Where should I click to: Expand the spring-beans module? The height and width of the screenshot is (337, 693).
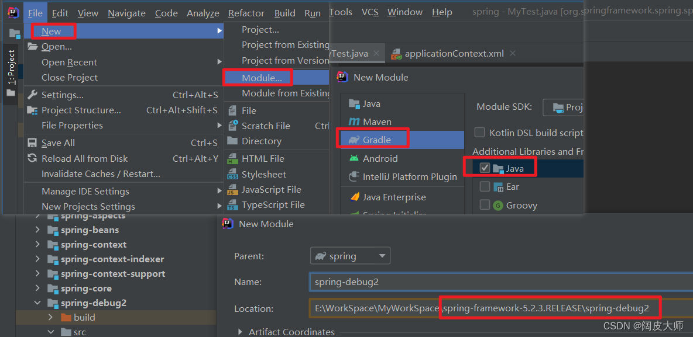pyautogui.click(x=37, y=230)
